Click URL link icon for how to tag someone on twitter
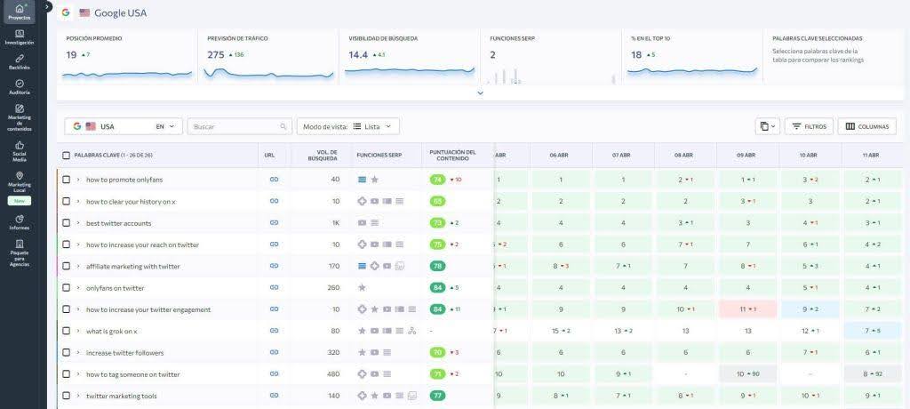This screenshot has width=910, height=409. pyautogui.click(x=274, y=374)
